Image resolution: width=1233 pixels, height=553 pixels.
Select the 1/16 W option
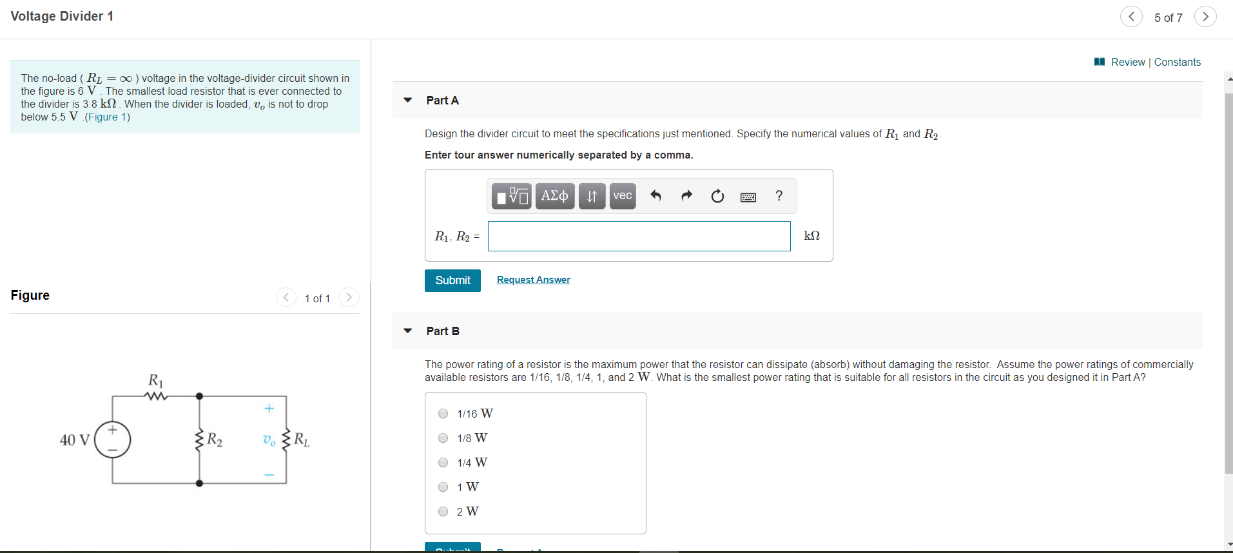pos(443,414)
